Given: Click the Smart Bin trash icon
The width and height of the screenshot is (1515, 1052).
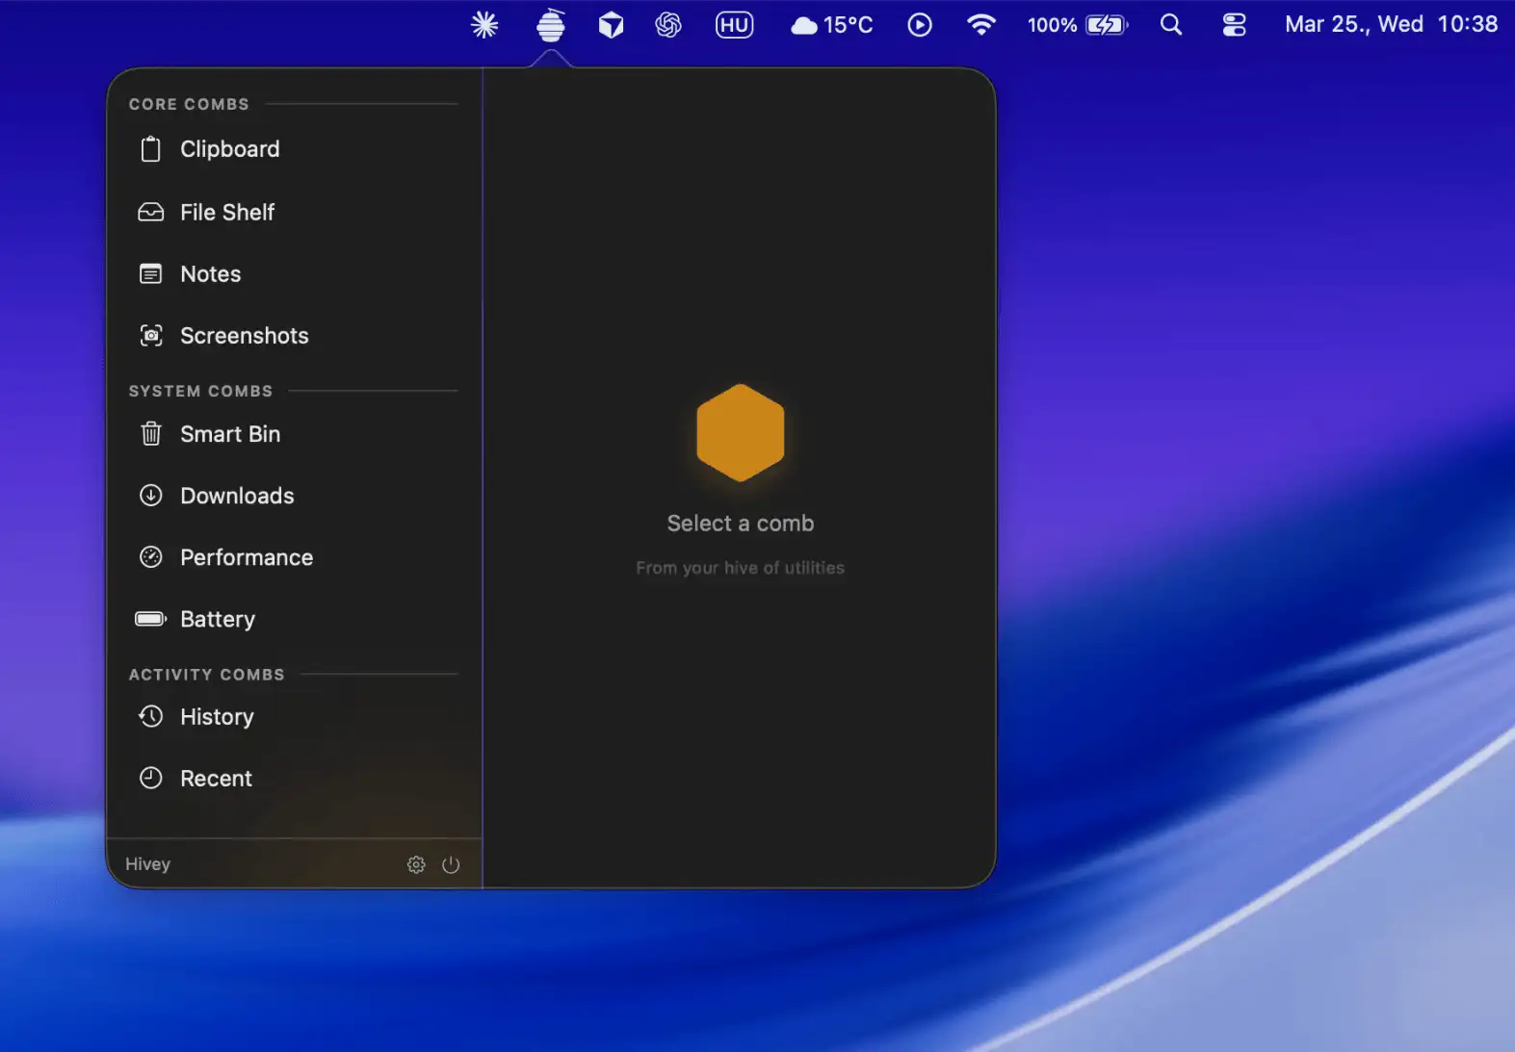Looking at the screenshot, I should click(x=151, y=434).
